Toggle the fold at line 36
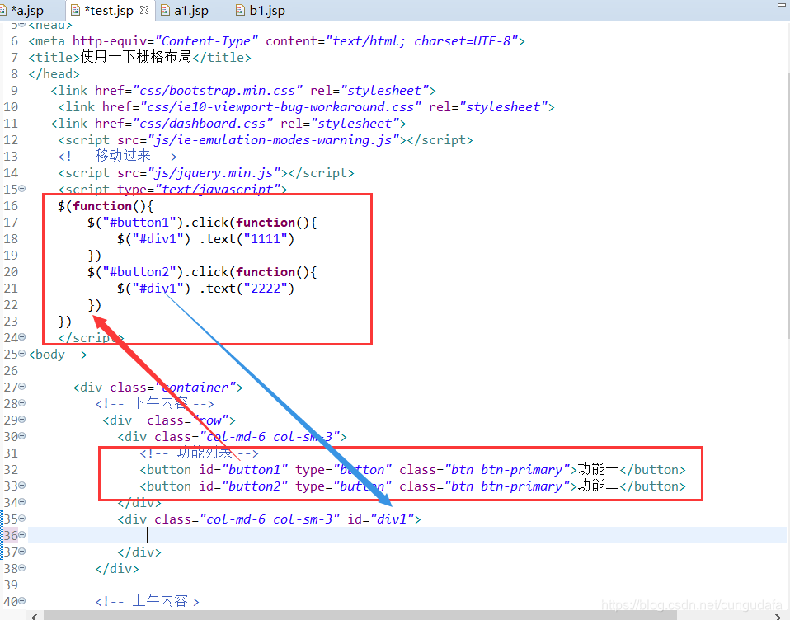This screenshot has width=790, height=620. (21, 535)
